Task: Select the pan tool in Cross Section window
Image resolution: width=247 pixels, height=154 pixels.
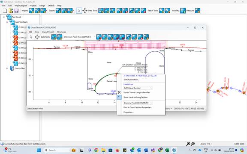Action: [37, 37]
